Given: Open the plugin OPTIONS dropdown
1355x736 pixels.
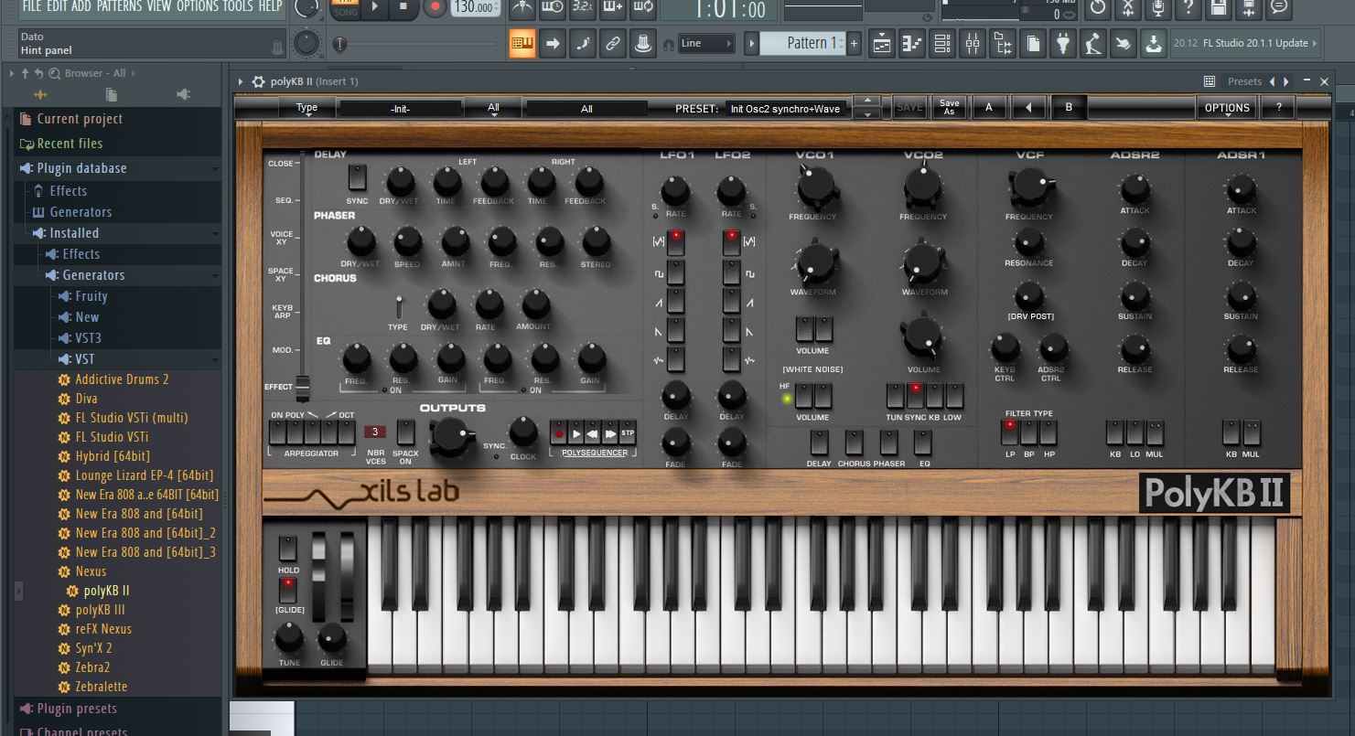Looking at the screenshot, I should pos(1227,108).
